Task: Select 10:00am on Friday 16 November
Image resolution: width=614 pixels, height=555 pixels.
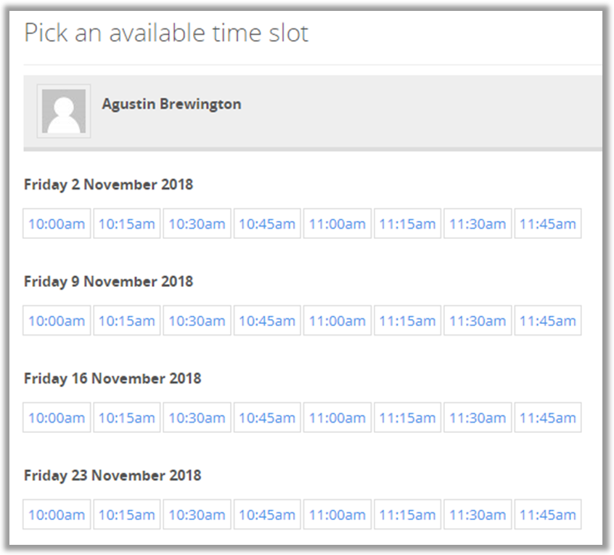Action: click(x=57, y=418)
